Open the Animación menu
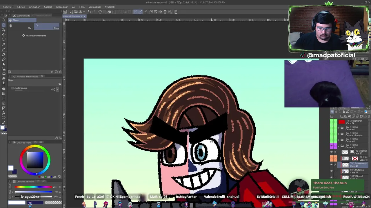This screenshot has width=371, height=208. pos(34,7)
